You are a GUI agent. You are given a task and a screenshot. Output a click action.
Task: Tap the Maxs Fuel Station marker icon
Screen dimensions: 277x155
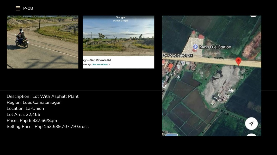195,47
